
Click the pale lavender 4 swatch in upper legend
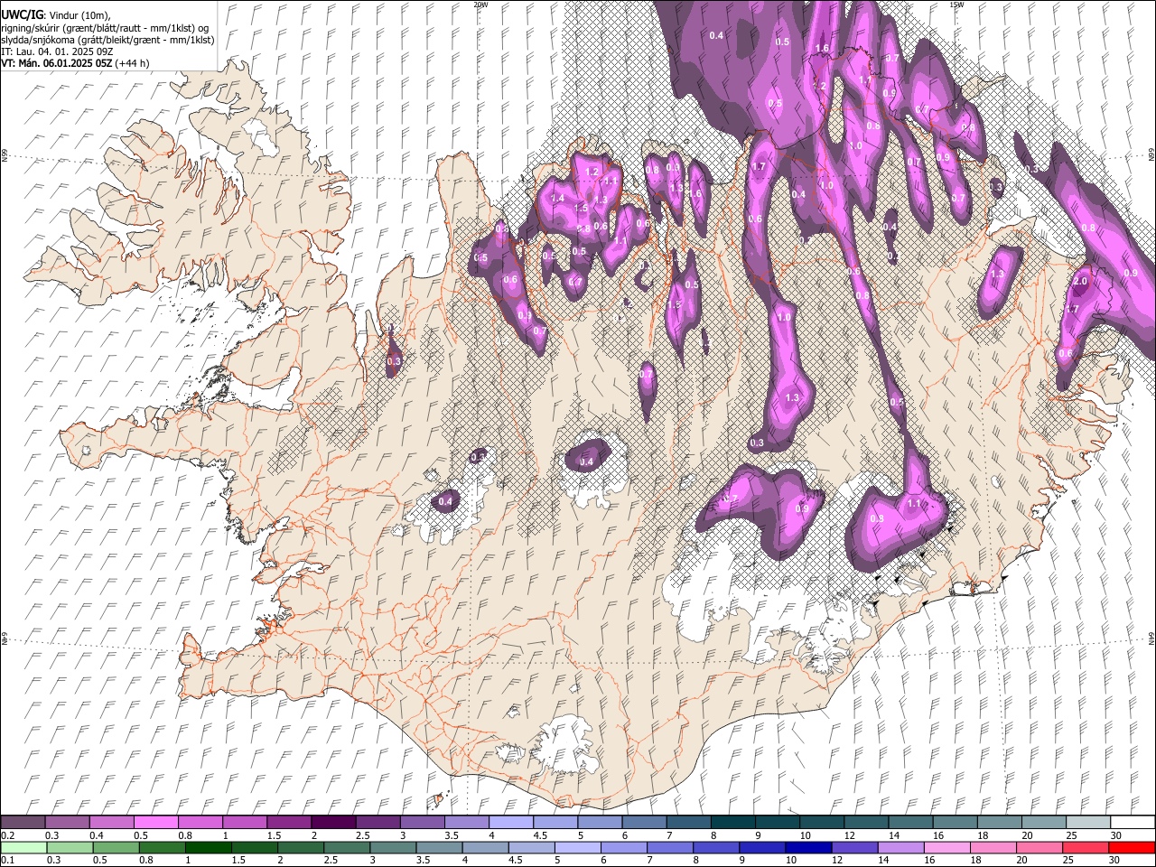[x=510, y=822]
